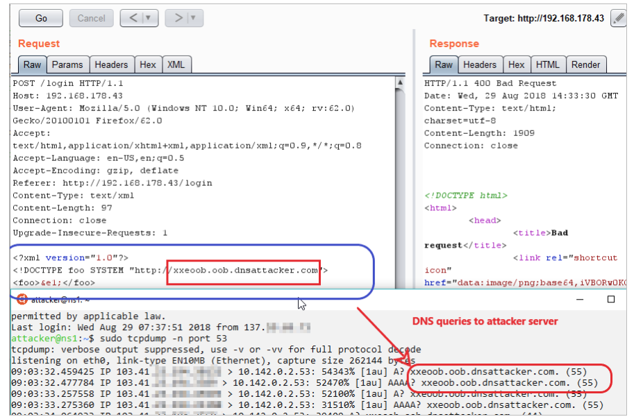Click the response Date header line

[x=521, y=96]
